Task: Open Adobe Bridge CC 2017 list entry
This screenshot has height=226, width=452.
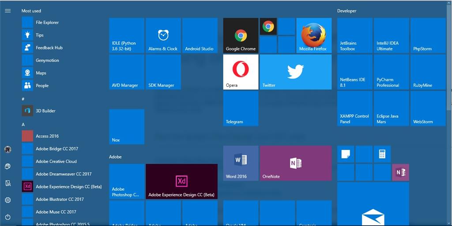Action: point(63,148)
